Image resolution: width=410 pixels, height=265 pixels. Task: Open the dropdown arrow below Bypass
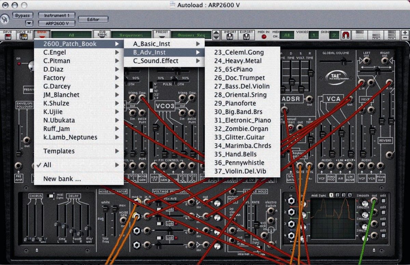tap(29, 23)
